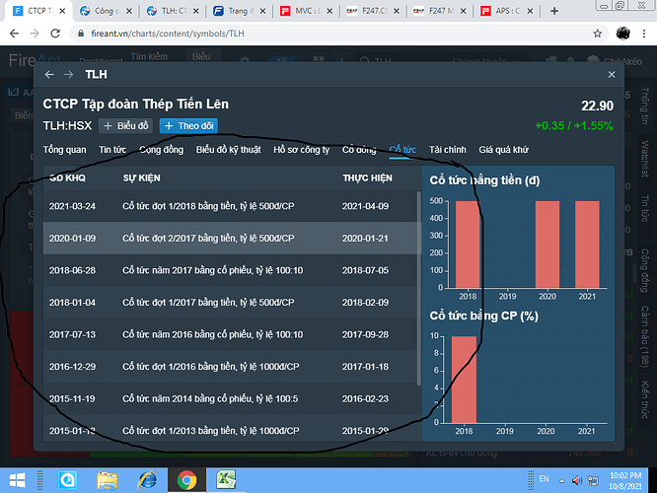This screenshot has height=493, width=657.
Task: Close the CTCP browser tab
Action: pyautogui.click(x=62, y=11)
